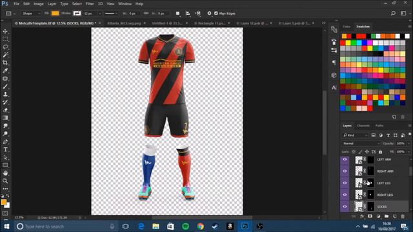
Task: Open the stroke width dropdown arrow
Action: (99, 14)
